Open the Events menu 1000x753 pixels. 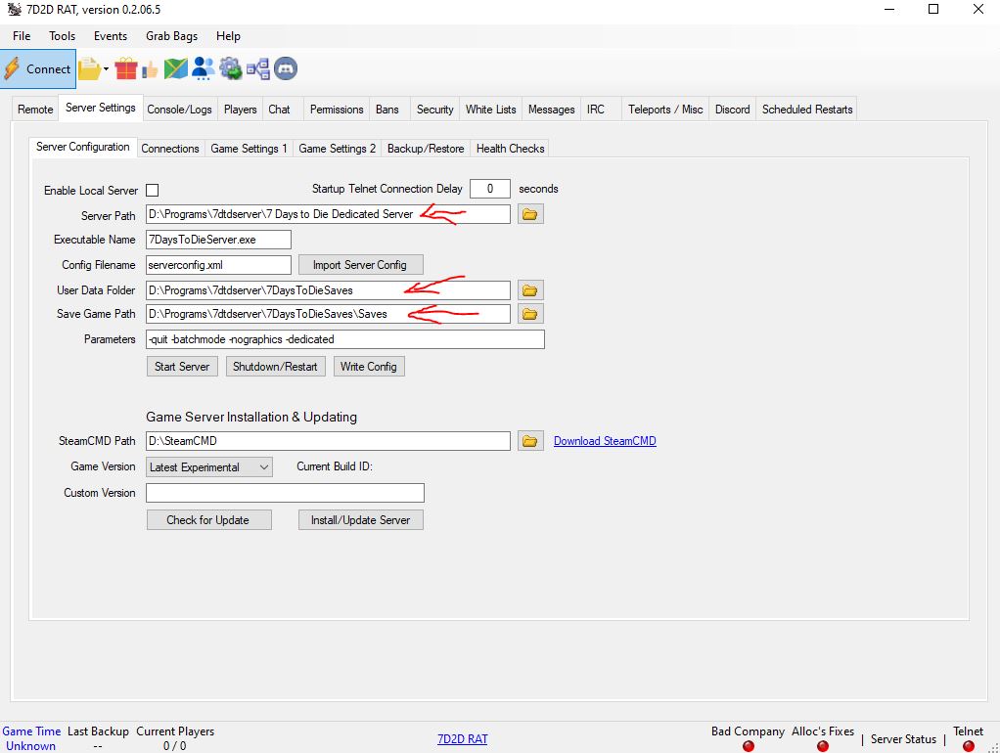tap(111, 36)
